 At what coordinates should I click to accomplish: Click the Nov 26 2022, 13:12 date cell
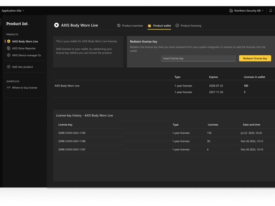pos(252,141)
